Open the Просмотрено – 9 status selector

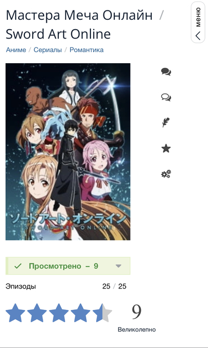click(x=68, y=266)
